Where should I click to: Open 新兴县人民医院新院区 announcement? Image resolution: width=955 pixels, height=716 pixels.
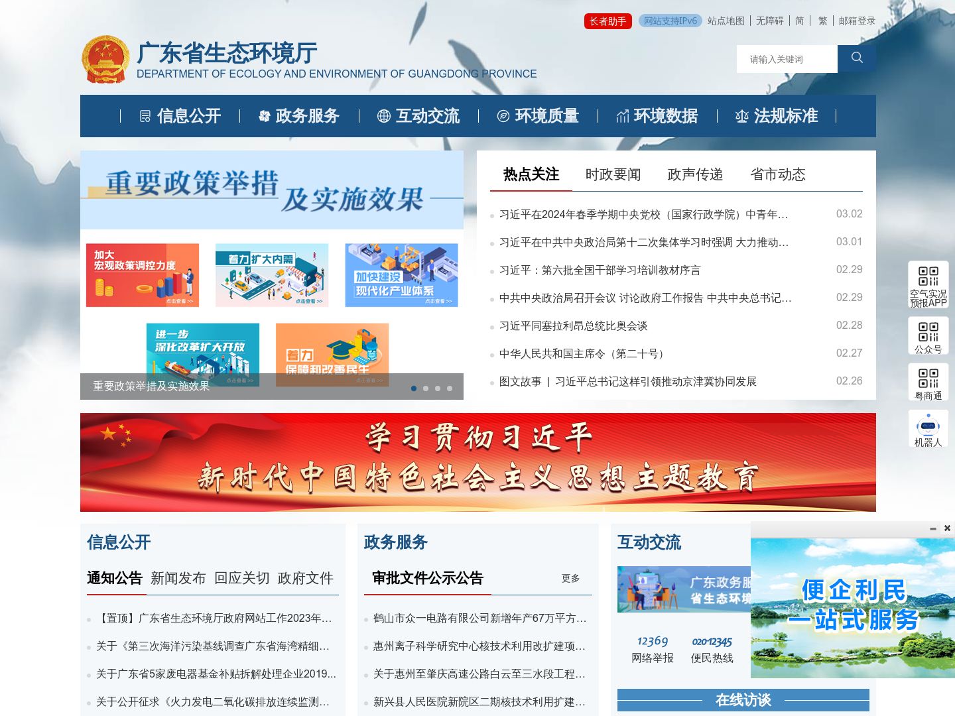click(x=479, y=701)
